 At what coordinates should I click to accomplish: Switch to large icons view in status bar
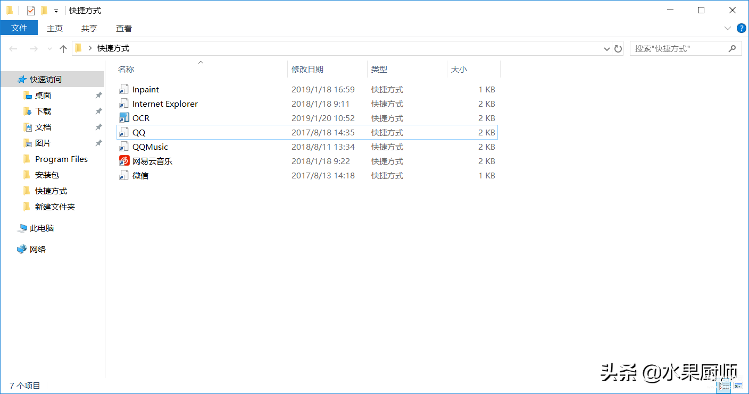click(738, 386)
